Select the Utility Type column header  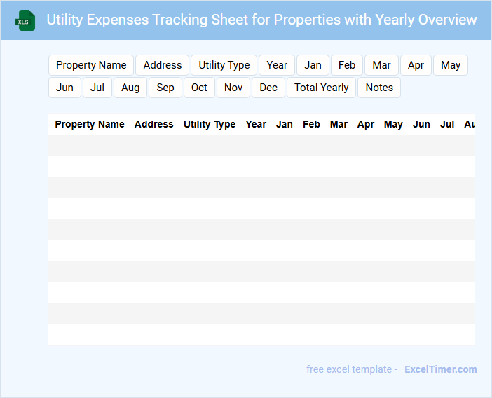[210, 124]
